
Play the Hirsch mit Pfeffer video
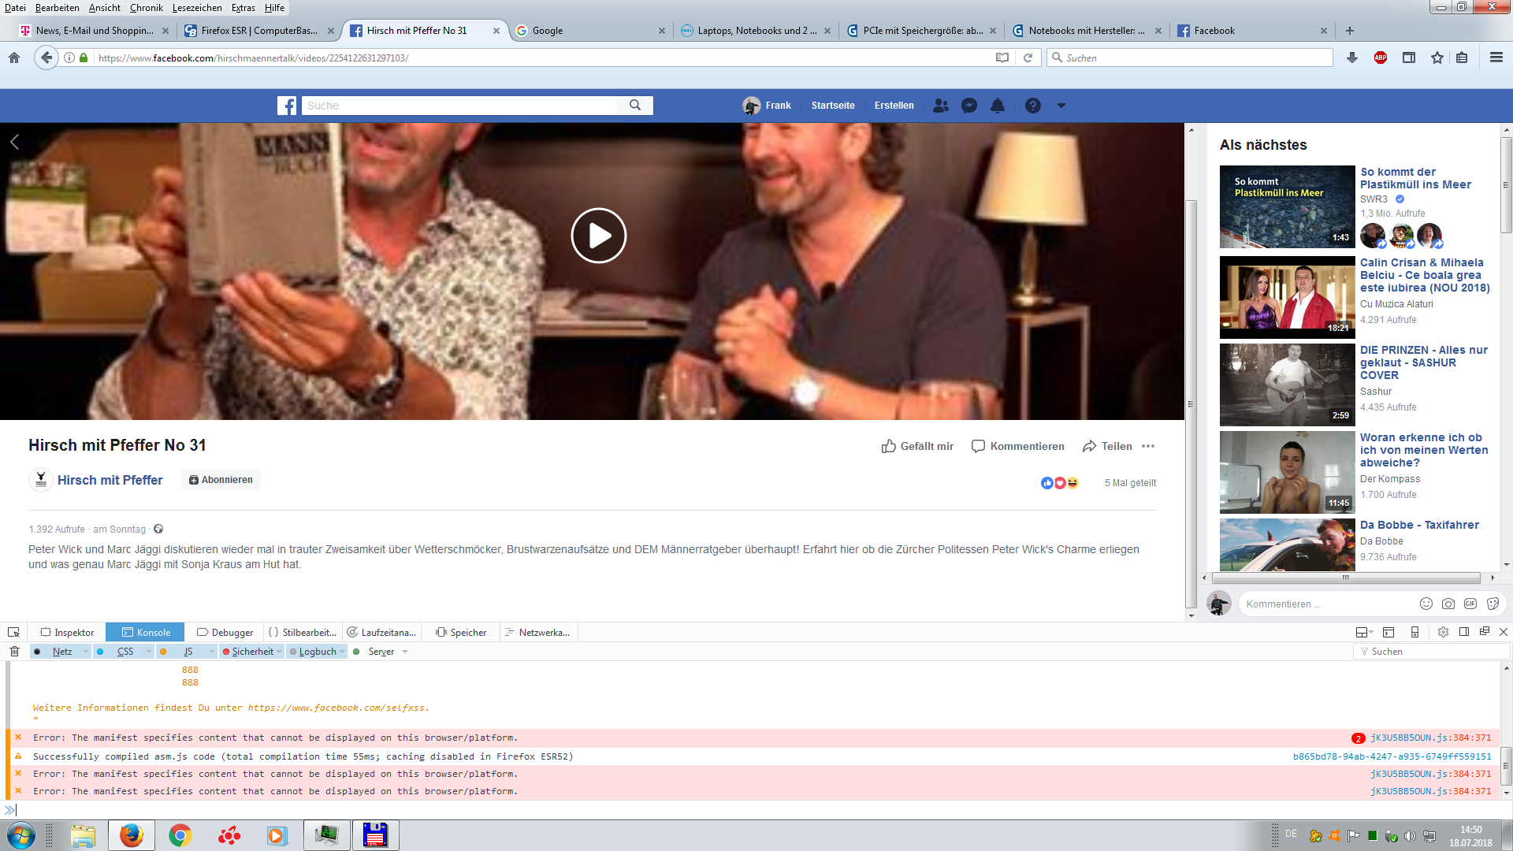click(598, 236)
